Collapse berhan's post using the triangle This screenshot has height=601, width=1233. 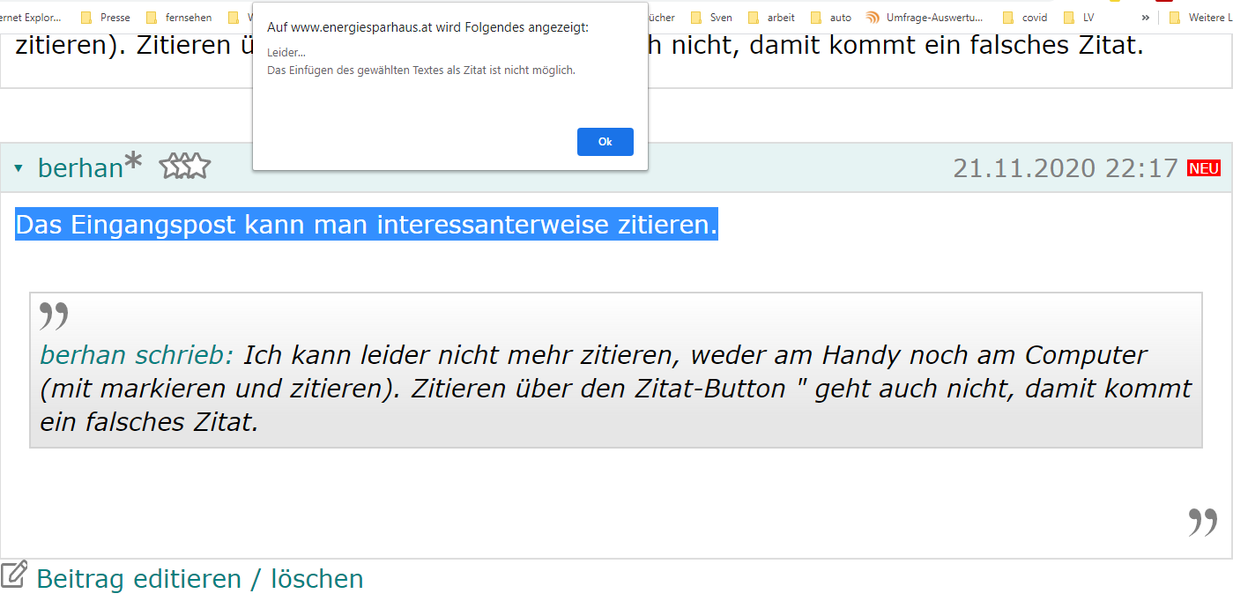click(19, 167)
